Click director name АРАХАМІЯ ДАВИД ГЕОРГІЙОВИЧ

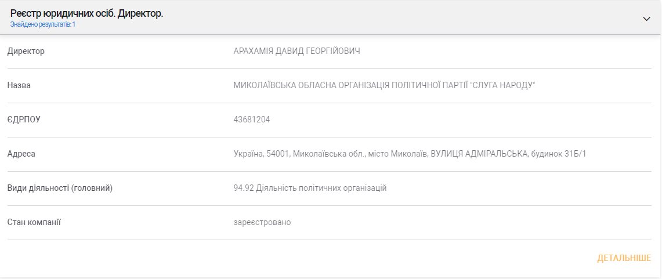pyautogui.click(x=296, y=52)
